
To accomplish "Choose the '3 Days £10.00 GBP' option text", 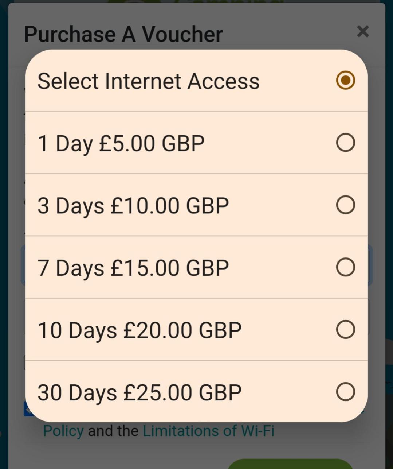I will click(x=133, y=206).
